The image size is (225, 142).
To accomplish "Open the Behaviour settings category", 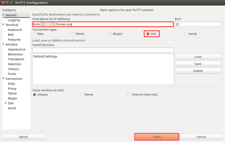I will 15,54.
